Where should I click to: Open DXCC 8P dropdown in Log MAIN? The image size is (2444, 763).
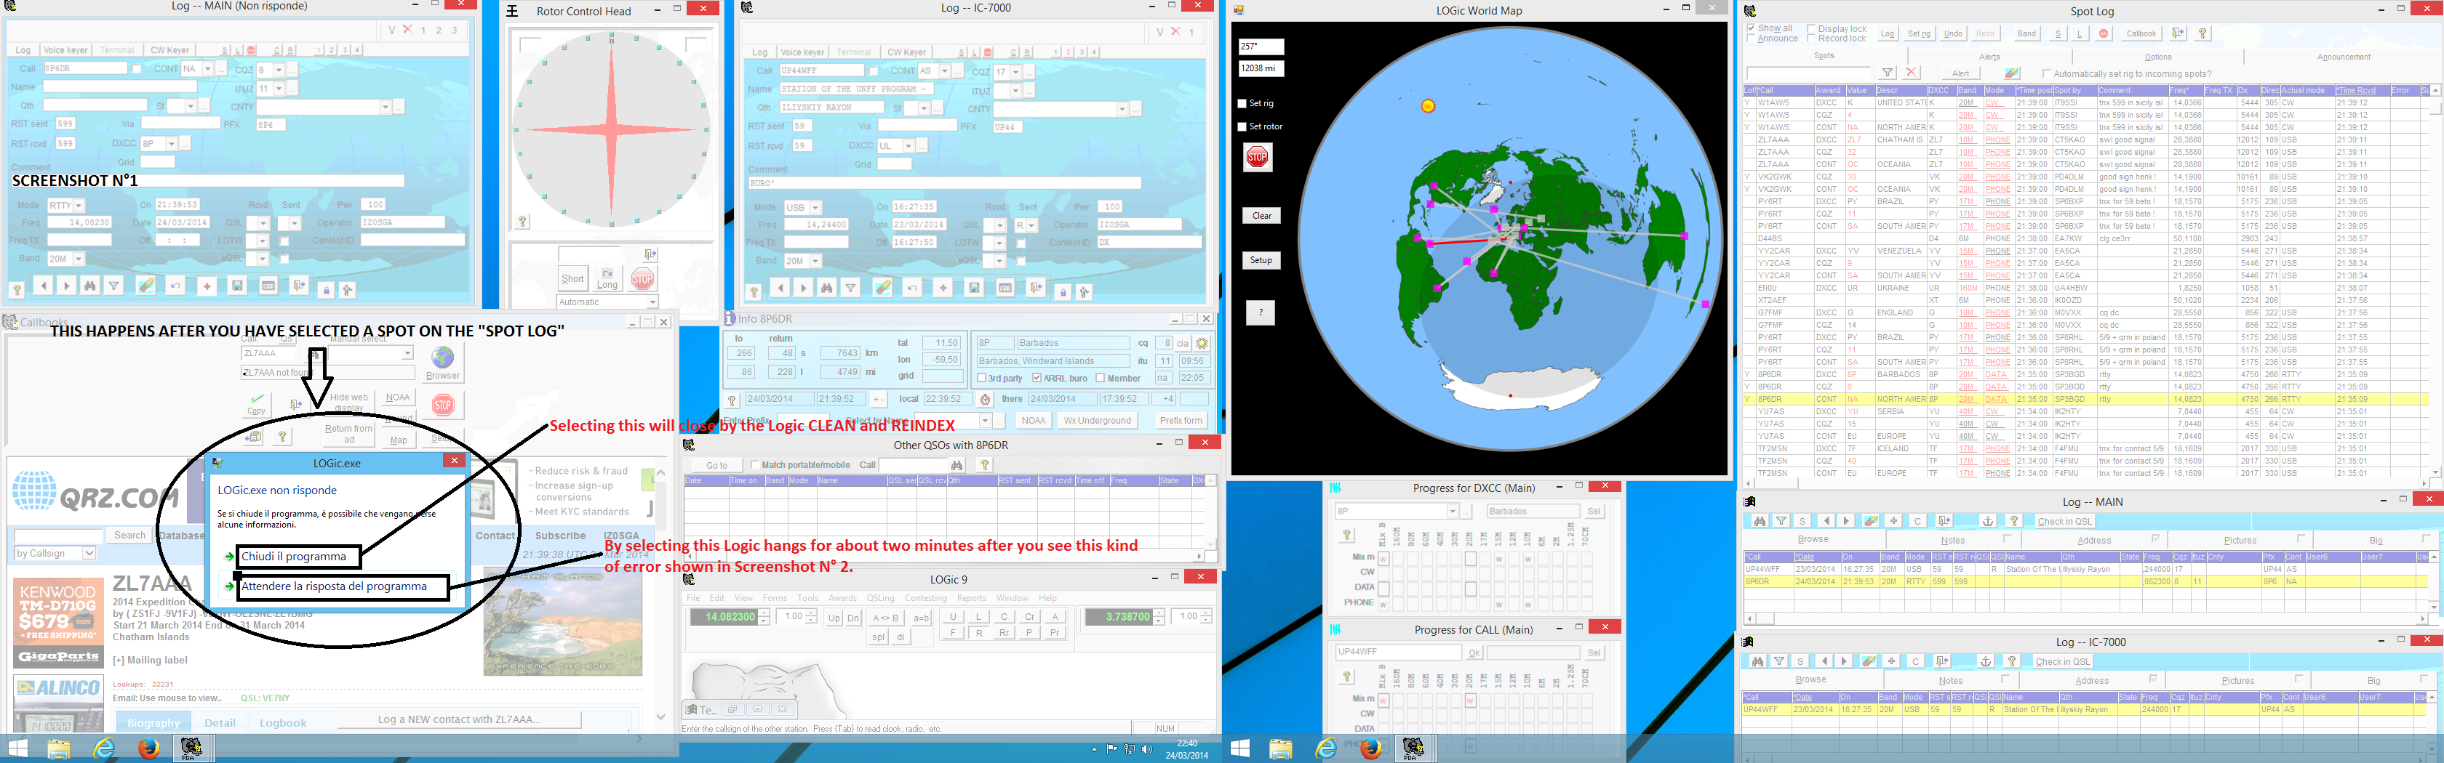[171, 144]
